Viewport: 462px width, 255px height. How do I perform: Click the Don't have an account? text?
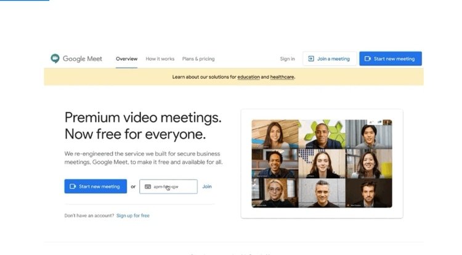[89, 216]
